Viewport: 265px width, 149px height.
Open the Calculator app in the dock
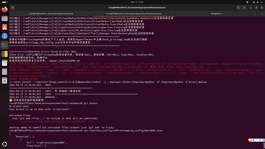5,54
